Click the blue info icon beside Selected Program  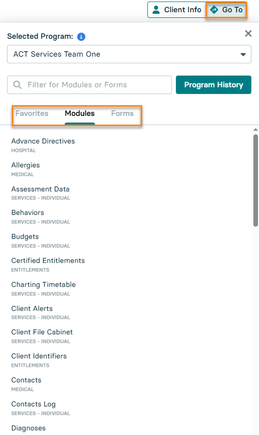81,37
